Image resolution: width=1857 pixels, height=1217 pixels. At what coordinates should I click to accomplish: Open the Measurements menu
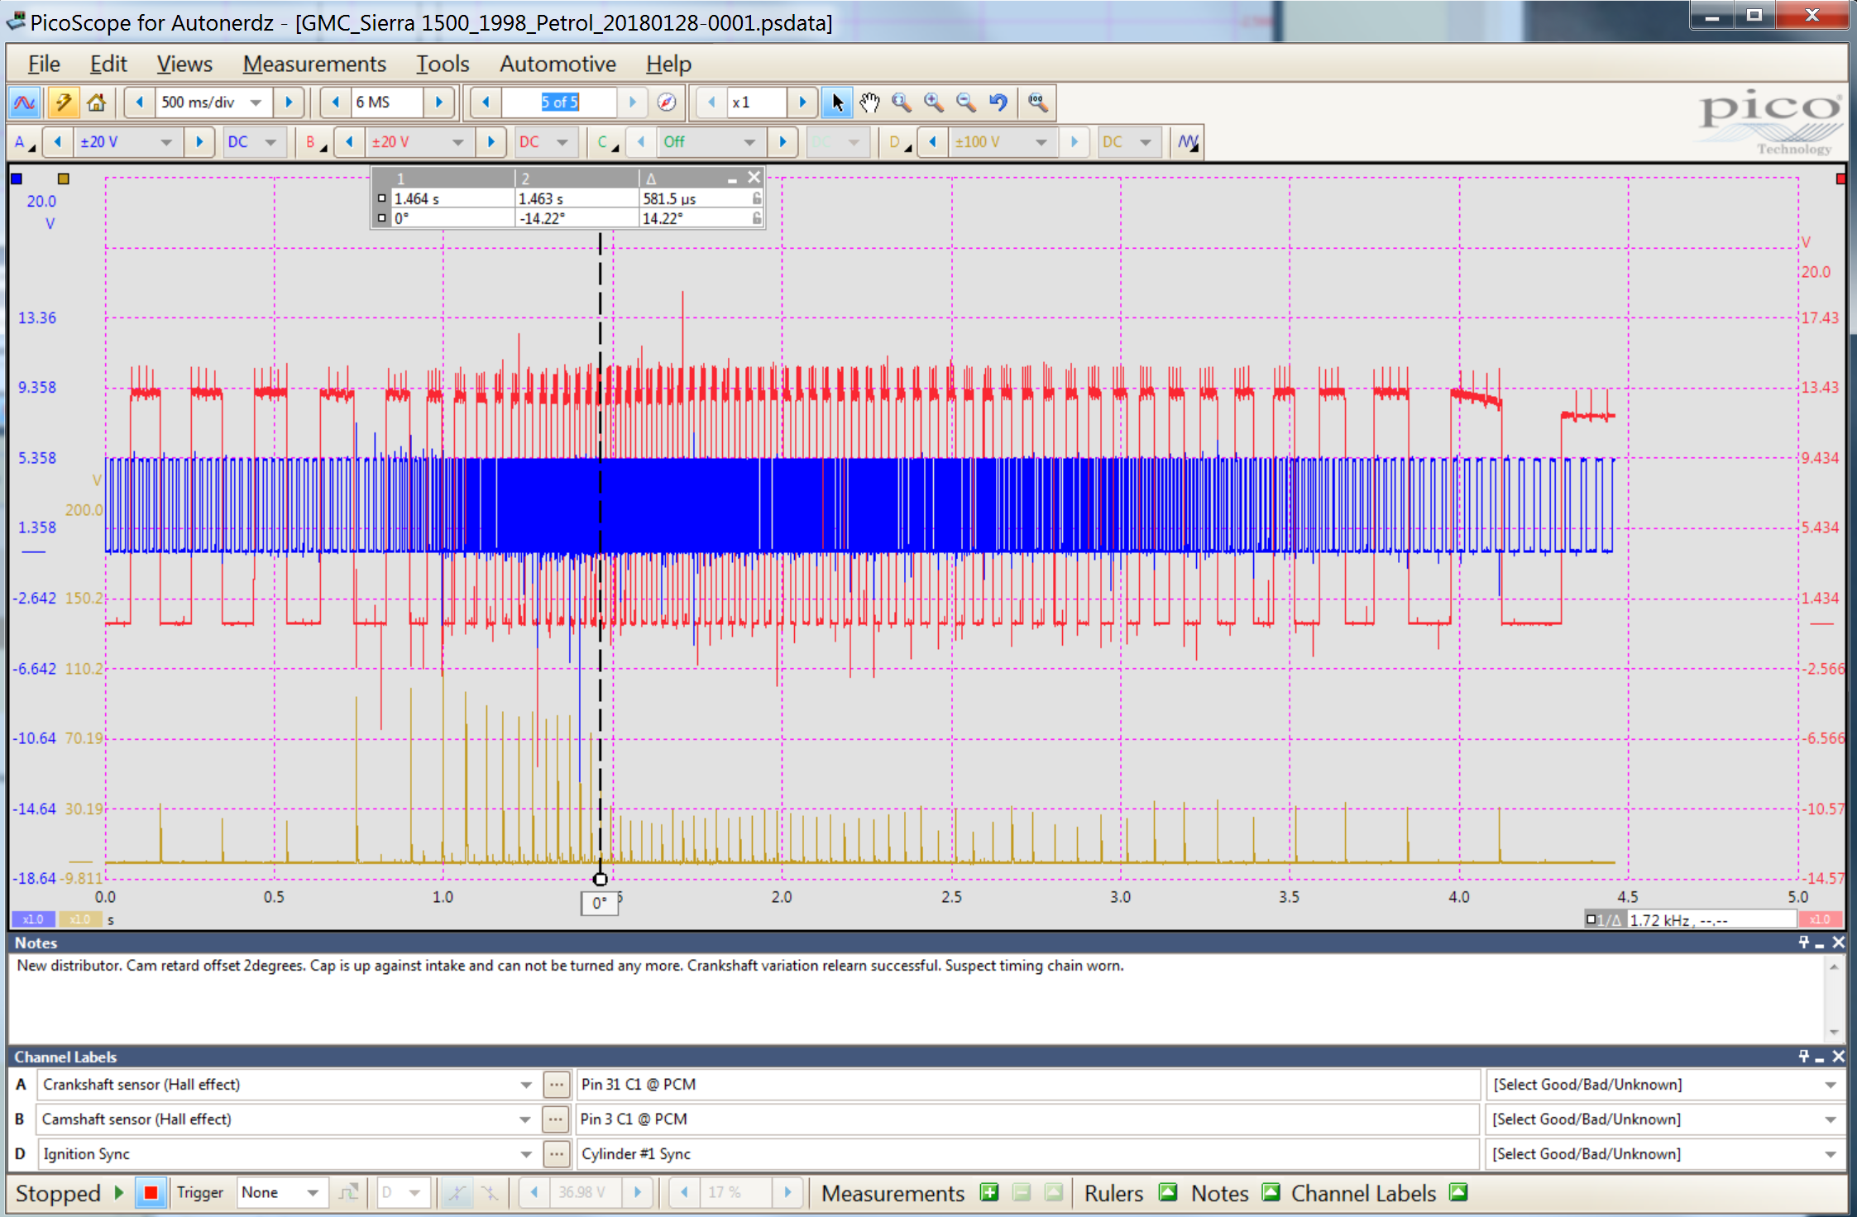(x=314, y=64)
